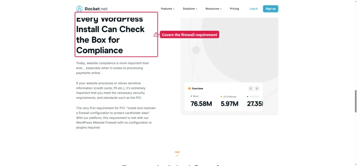This screenshot has height=166, width=357.
Task: Select the 5.97M JS Challenge value
Action: pyautogui.click(x=229, y=104)
